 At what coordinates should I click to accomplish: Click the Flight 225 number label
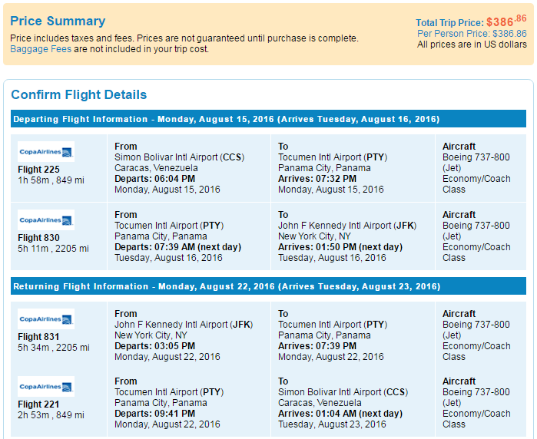pyautogui.click(x=38, y=170)
